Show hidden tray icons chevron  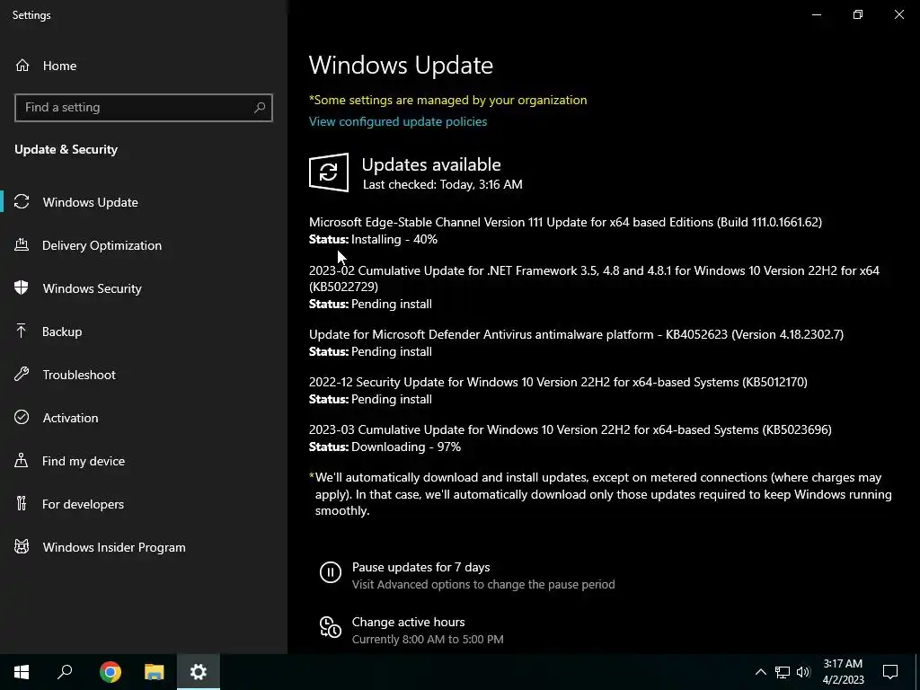(760, 672)
